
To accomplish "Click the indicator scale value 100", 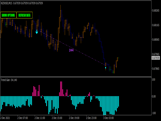I will 153,80.
